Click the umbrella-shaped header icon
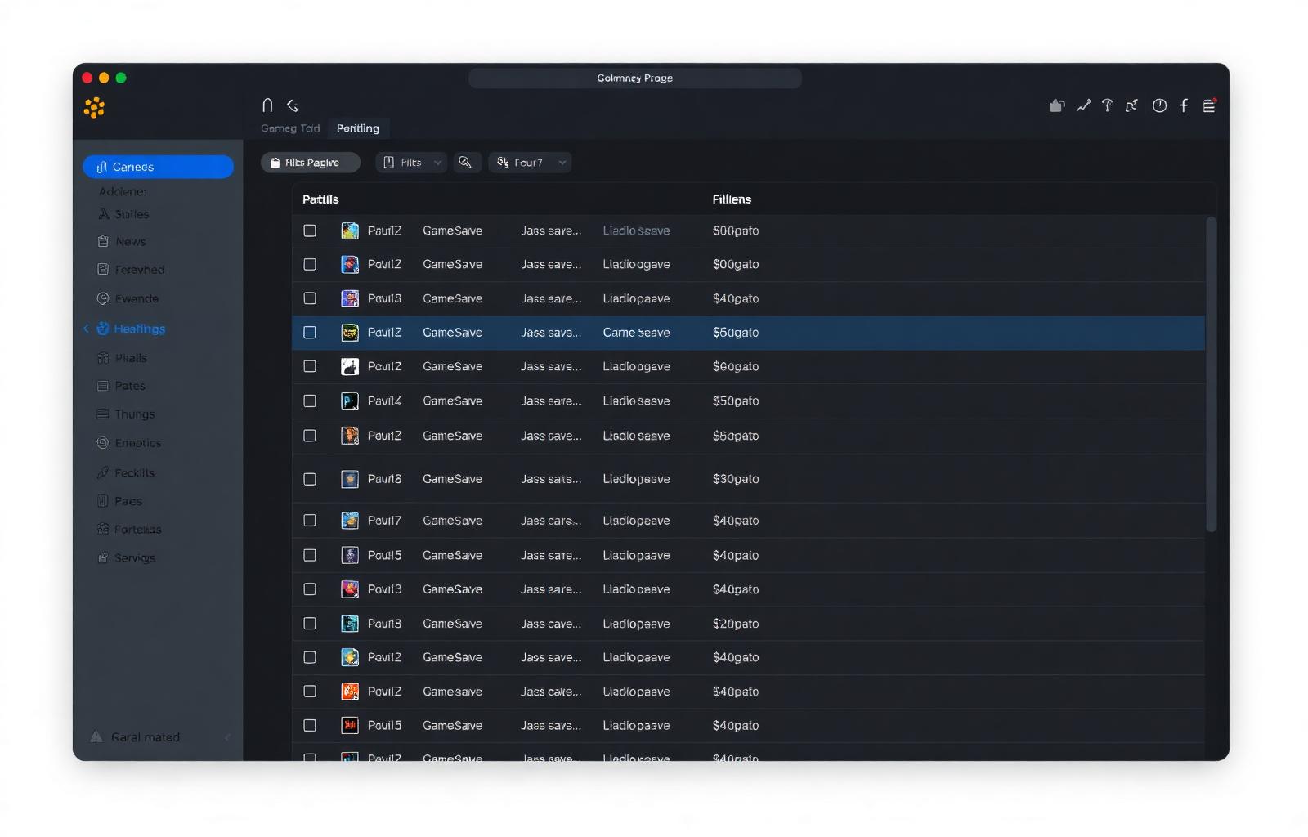This screenshot has height=837, width=1308. (x=1107, y=105)
